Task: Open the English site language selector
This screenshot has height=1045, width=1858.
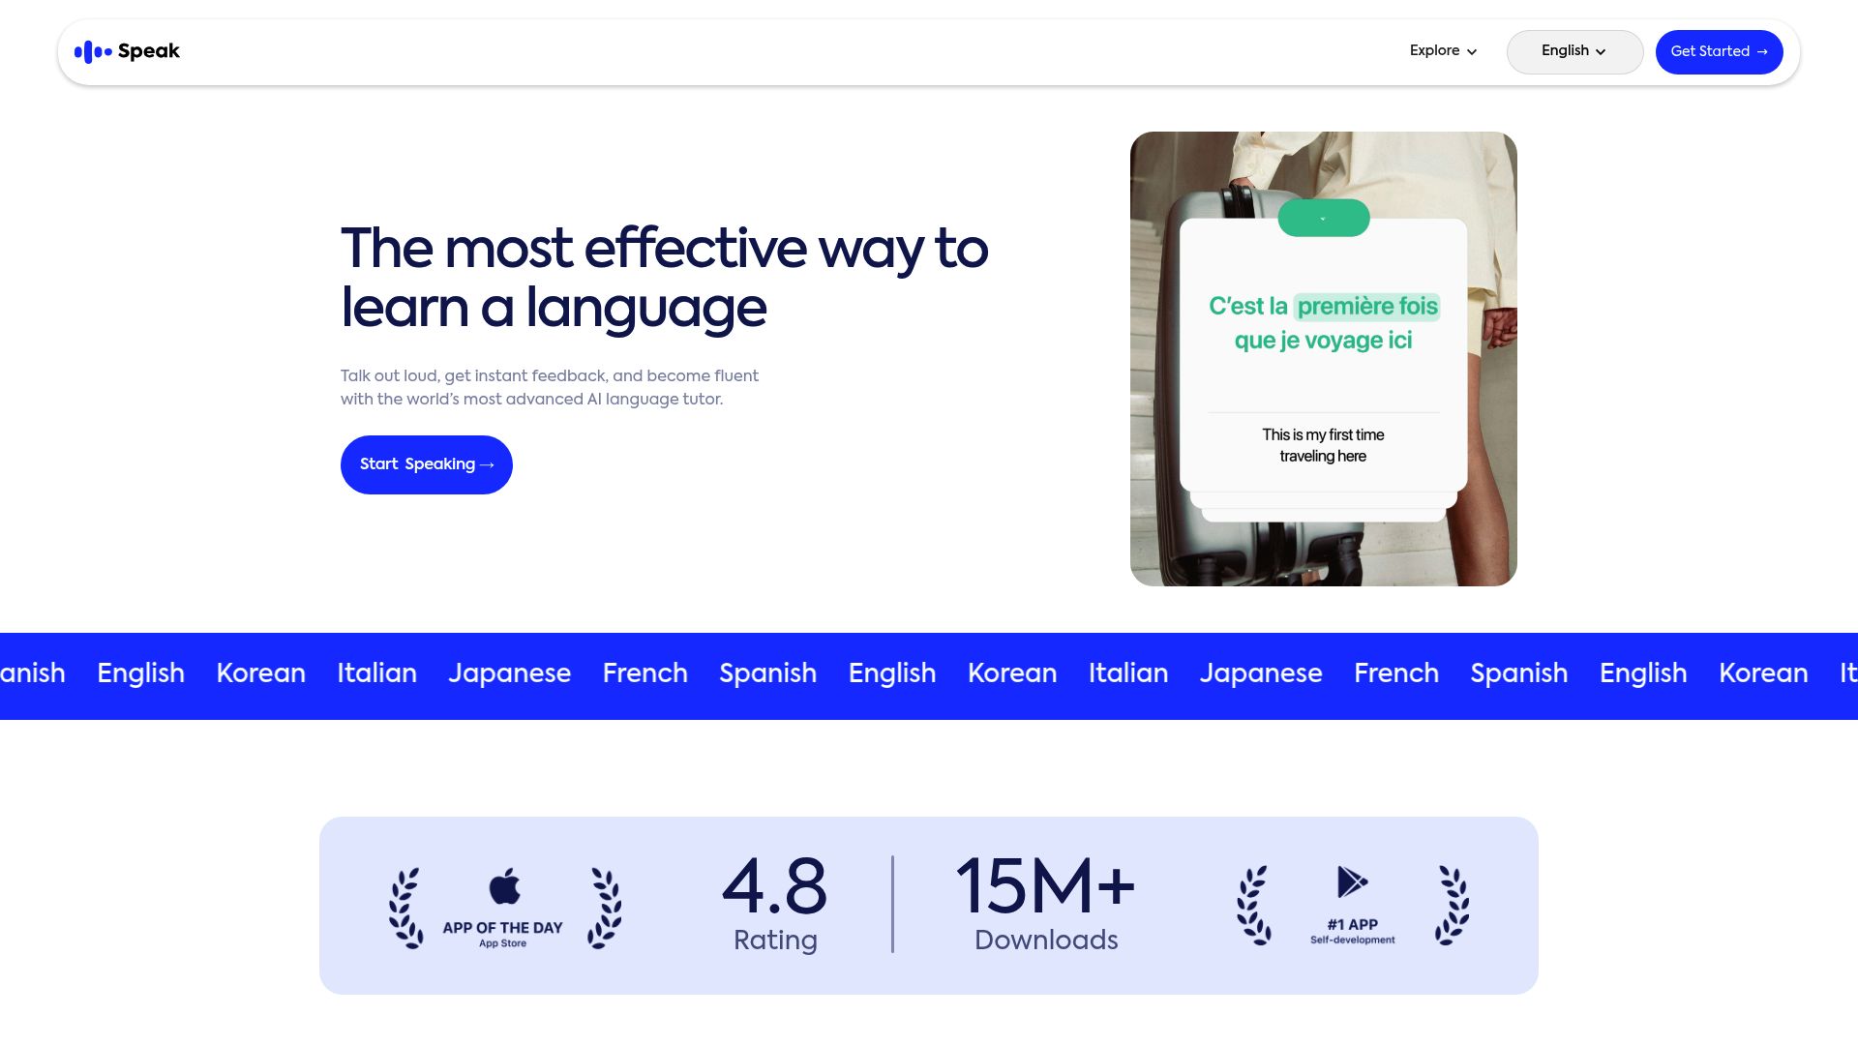Action: click(1574, 51)
